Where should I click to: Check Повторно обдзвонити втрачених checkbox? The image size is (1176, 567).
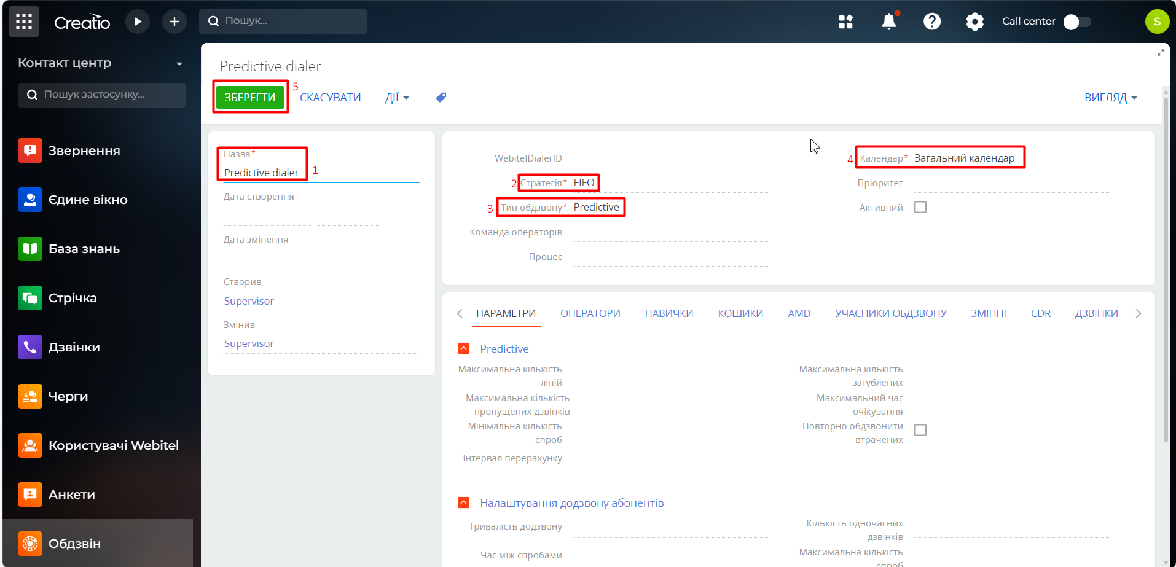[x=920, y=430]
